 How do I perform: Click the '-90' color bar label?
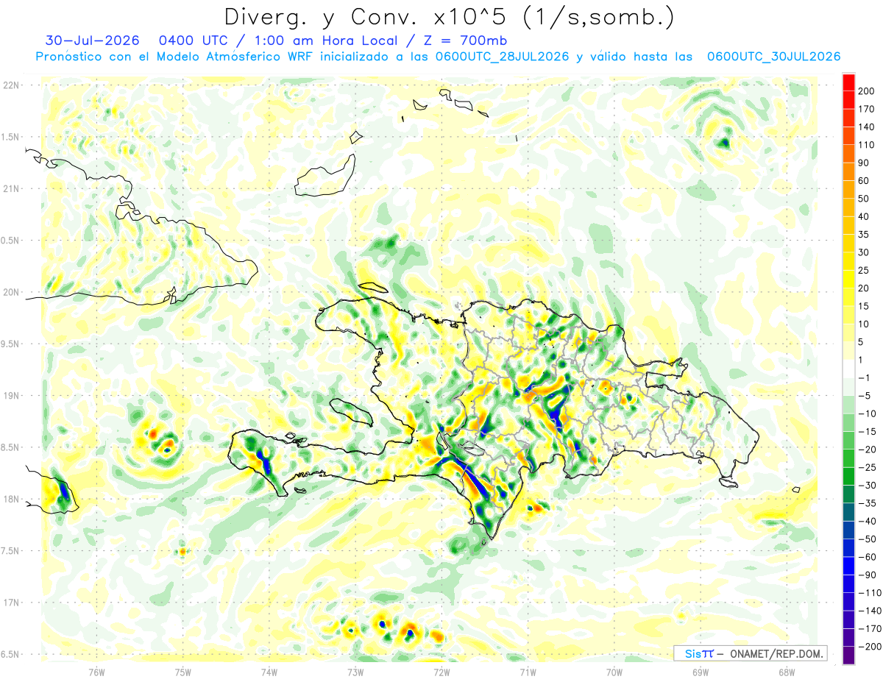(x=868, y=575)
